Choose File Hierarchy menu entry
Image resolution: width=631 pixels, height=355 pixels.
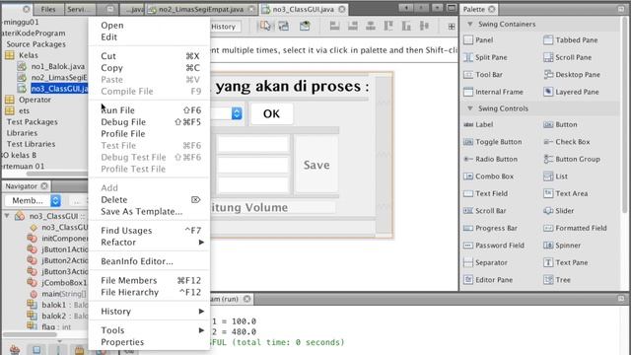tap(149, 292)
